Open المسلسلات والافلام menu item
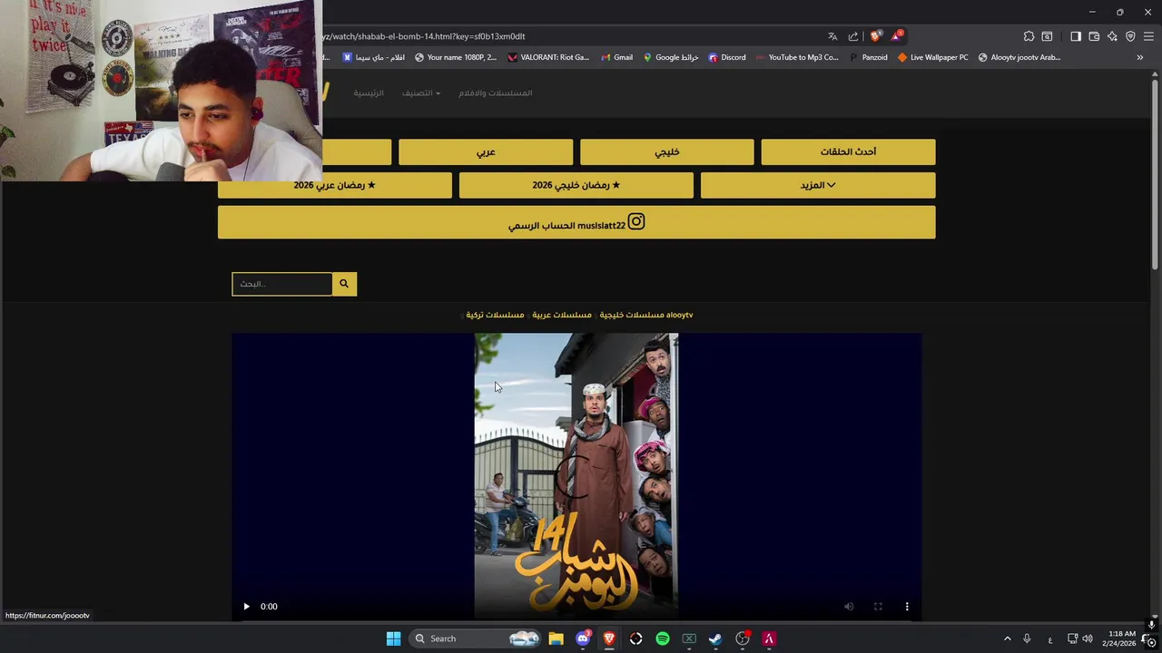The height and width of the screenshot is (653, 1162). click(x=495, y=93)
